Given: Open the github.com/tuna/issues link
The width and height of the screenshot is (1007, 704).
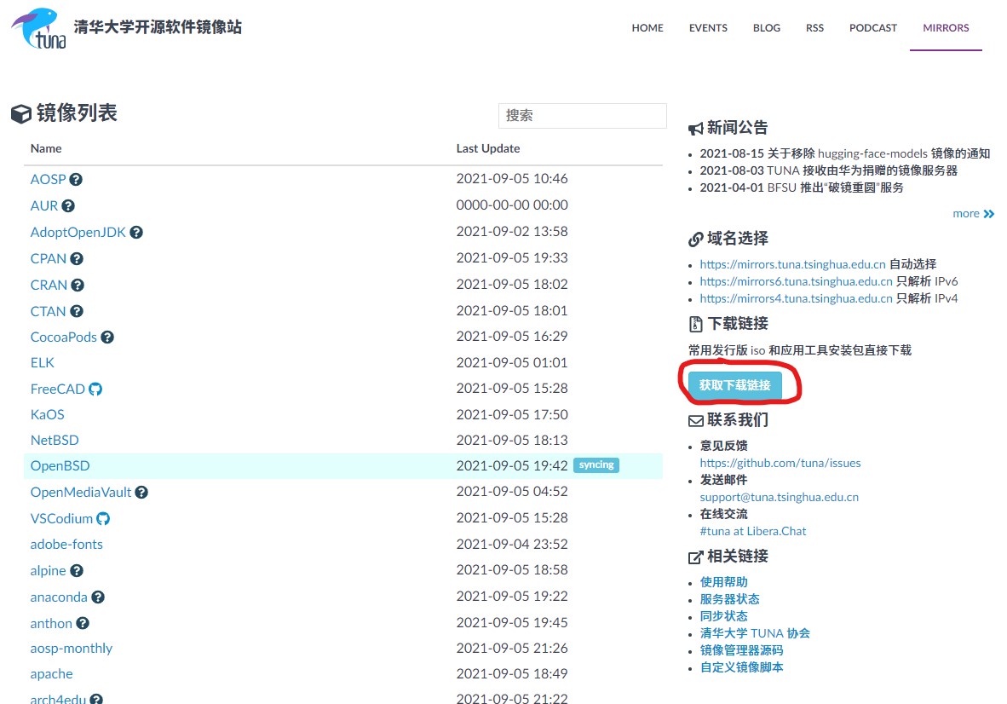Looking at the screenshot, I should point(780,463).
